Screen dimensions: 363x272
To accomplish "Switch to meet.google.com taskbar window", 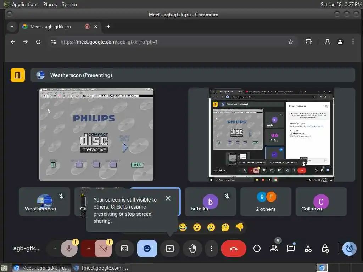I will click(x=101, y=268).
